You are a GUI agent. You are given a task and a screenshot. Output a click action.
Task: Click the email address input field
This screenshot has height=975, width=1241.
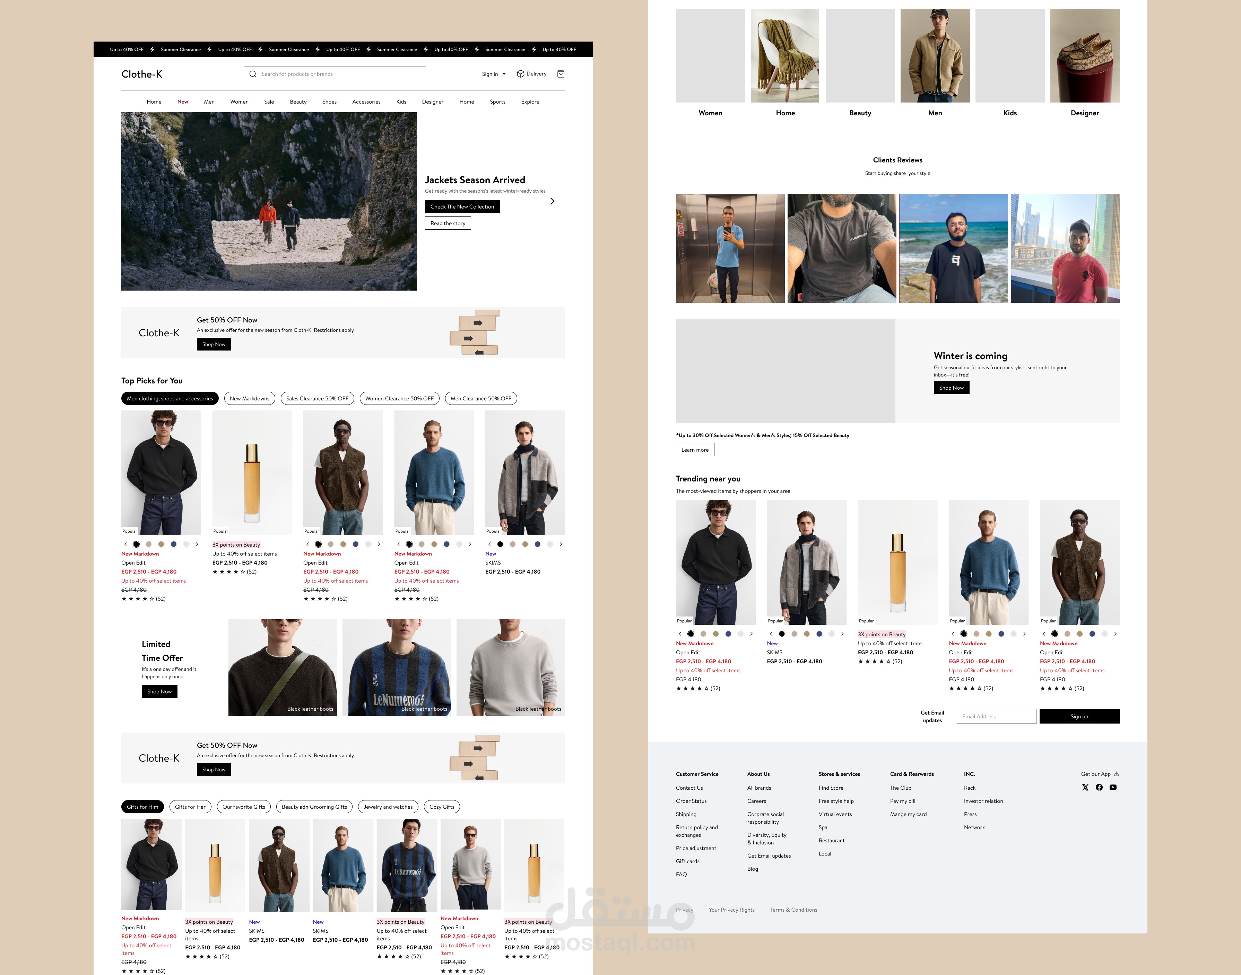[996, 716]
